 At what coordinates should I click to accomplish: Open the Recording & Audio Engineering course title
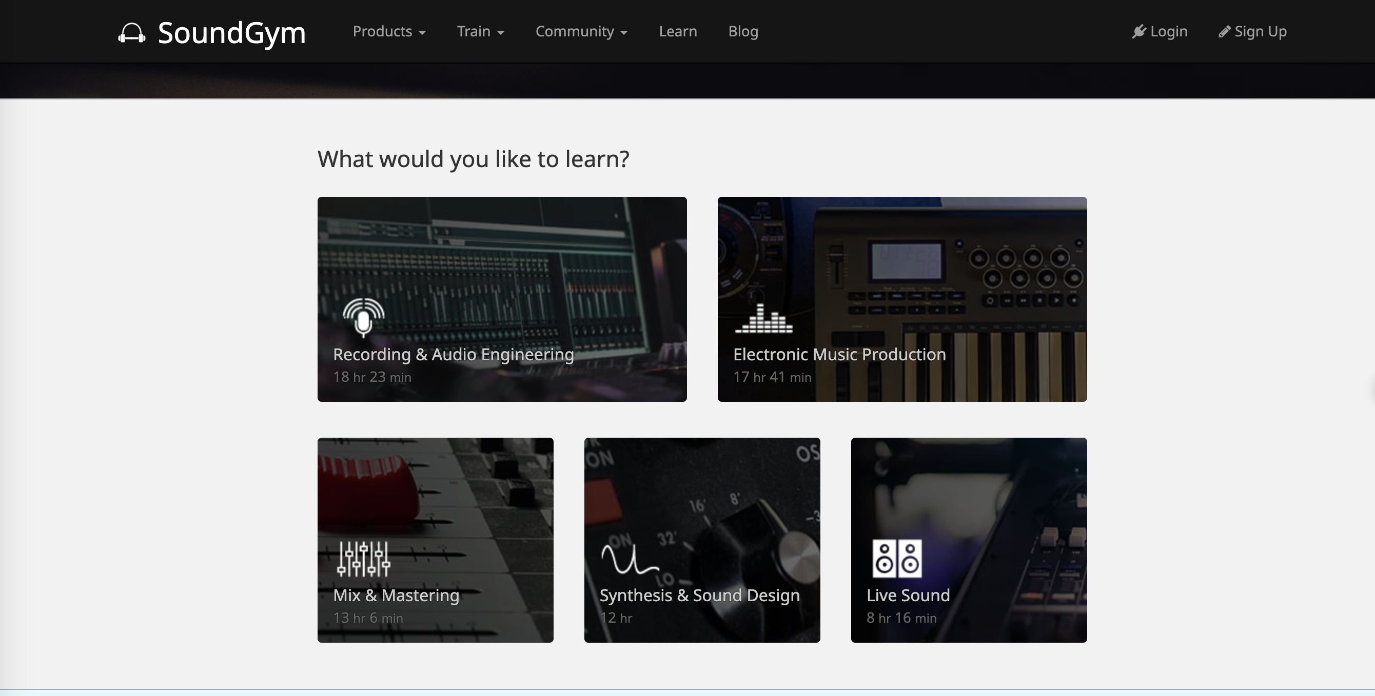(x=453, y=354)
